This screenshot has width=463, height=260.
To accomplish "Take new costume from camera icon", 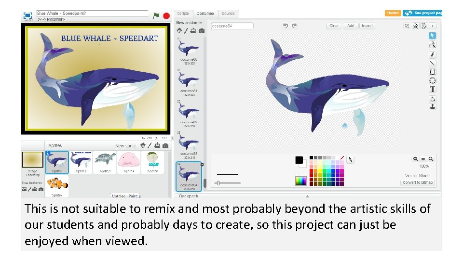I will tap(202, 31).
